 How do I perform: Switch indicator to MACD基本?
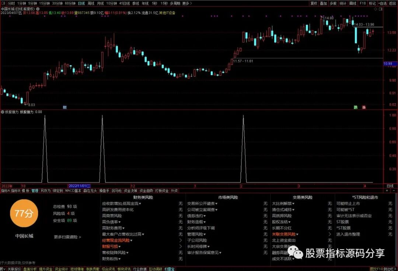(x=73, y=190)
